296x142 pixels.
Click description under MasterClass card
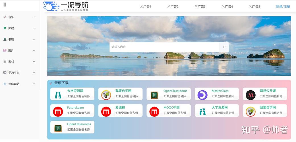tap(223, 96)
